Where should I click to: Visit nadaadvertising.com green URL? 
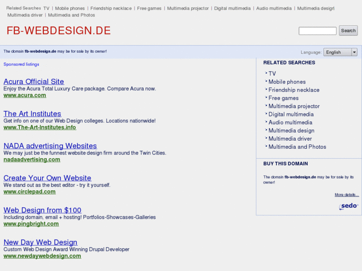click(x=32, y=160)
